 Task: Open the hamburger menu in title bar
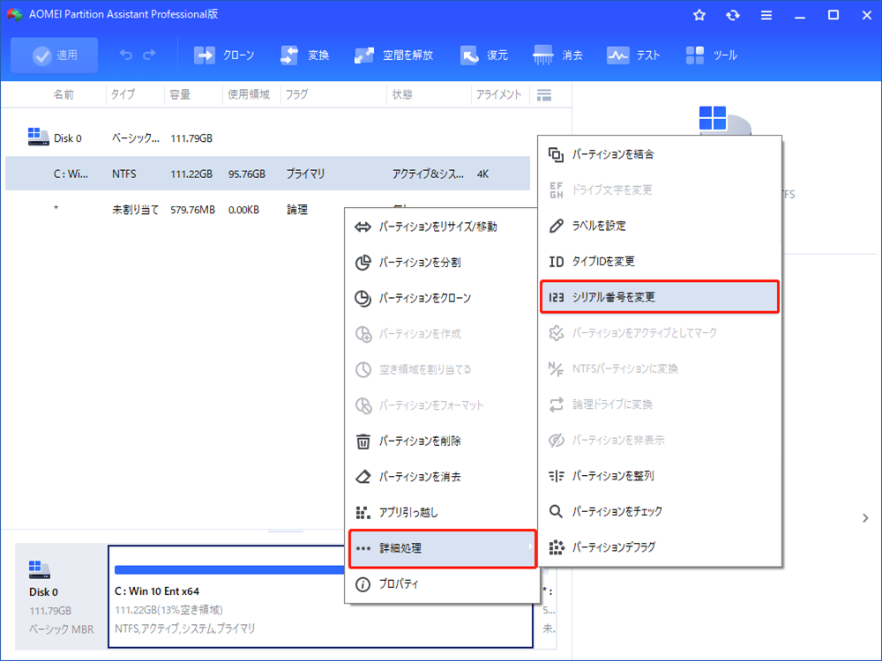click(x=766, y=15)
